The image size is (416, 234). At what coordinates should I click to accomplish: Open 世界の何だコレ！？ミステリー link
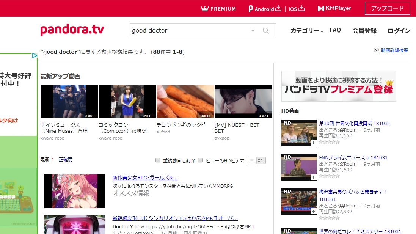[360, 231]
